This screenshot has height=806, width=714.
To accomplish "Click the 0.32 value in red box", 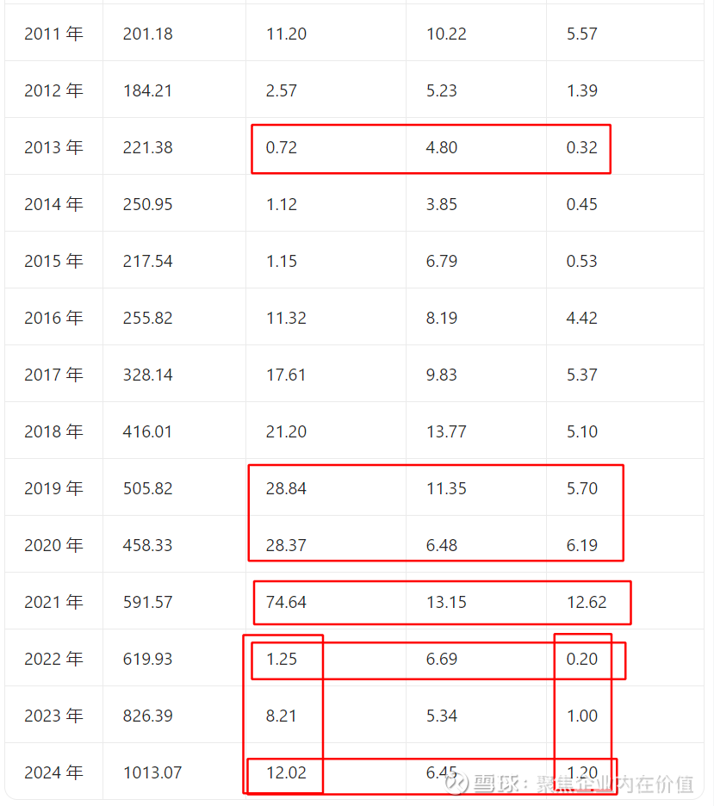I will 582,148.
